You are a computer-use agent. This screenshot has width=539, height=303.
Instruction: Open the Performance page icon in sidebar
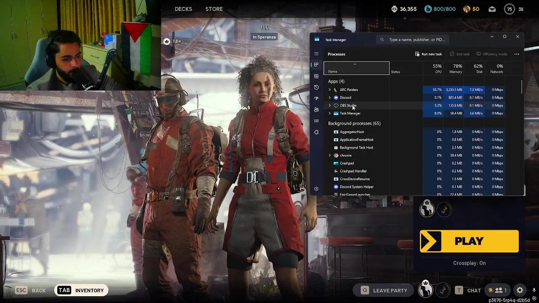(x=316, y=76)
